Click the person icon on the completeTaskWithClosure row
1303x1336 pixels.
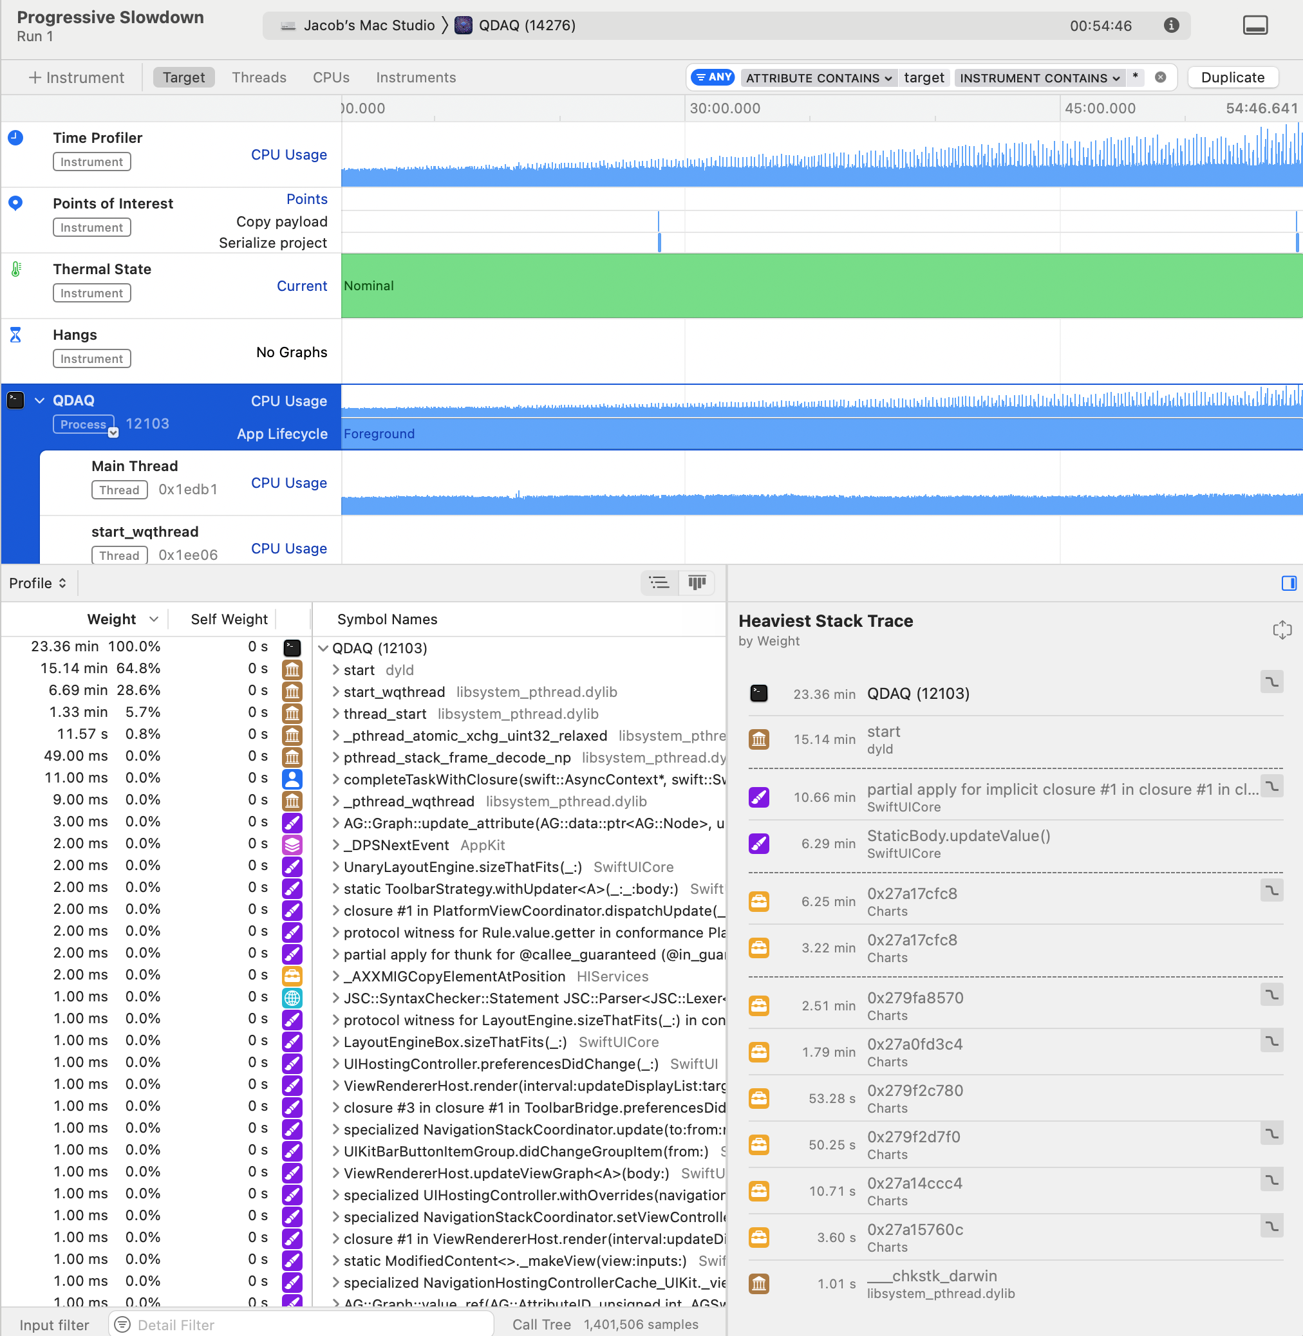point(292,779)
